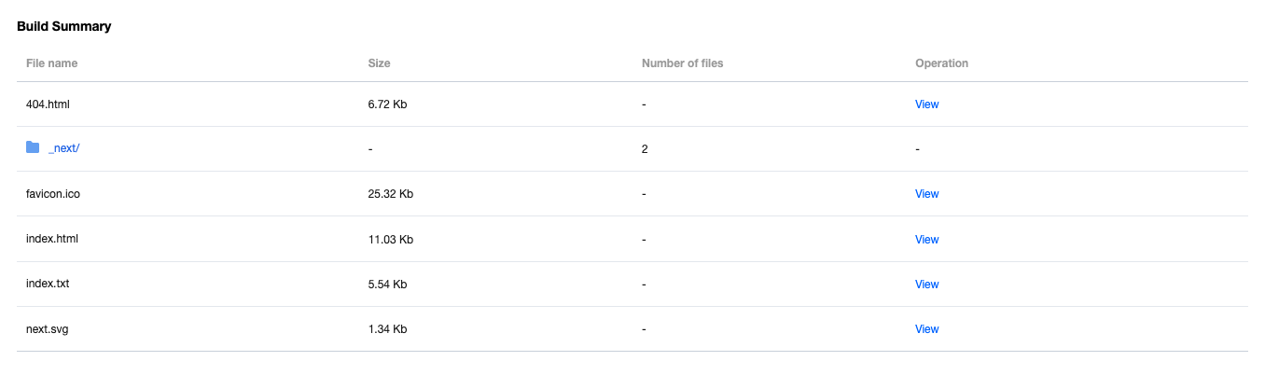This screenshot has height=375, width=1265.
Task: Select the next.svg file name cell
Action: coord(47,329)
